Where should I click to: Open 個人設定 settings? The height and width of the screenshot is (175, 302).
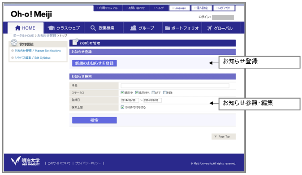[x=202, y=8]
